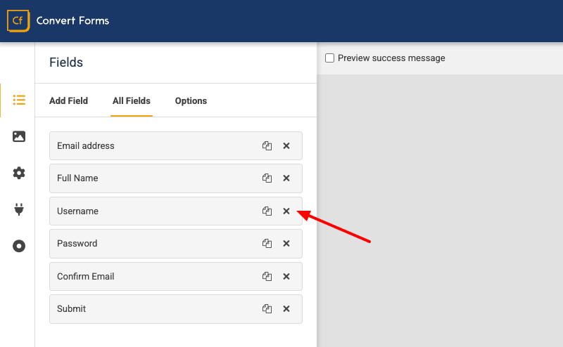Enable Preview success message checkbox
This screenshot has width=563, height=347.
point(329,58)
